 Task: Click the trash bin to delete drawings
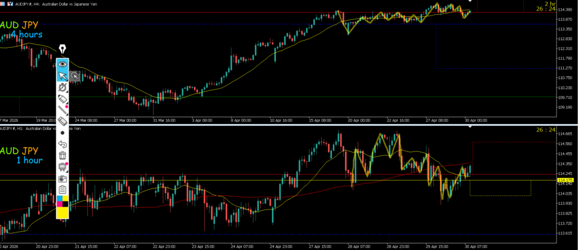[63, 155]
